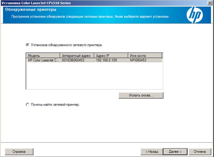Select 'Помочь найти сетевой принтер' radio button

click(x=27, y=104)
